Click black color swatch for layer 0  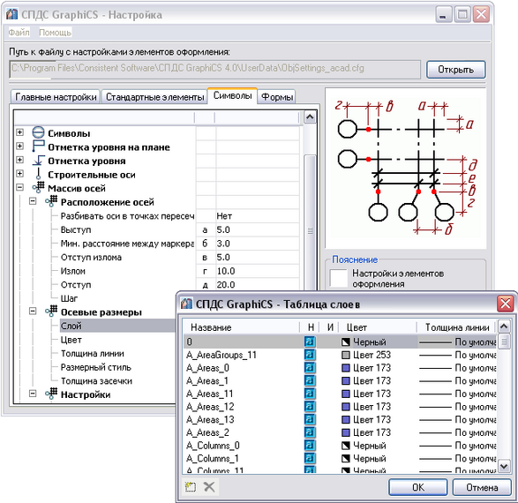point(345,342)
